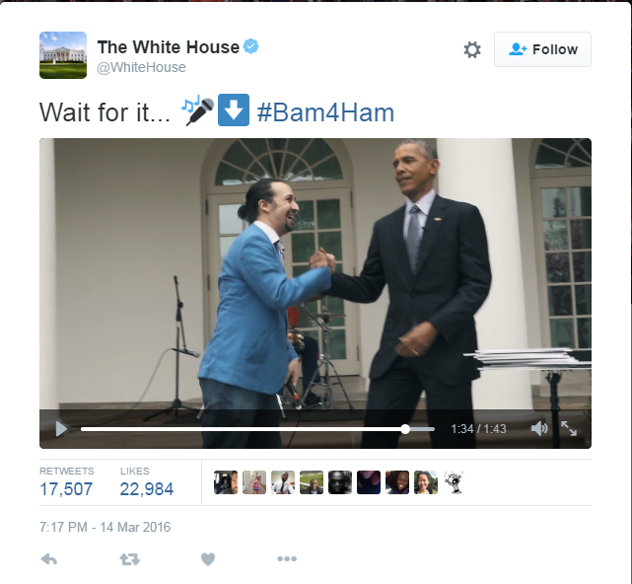Expand the video to fullscreen

pos(569,428)
